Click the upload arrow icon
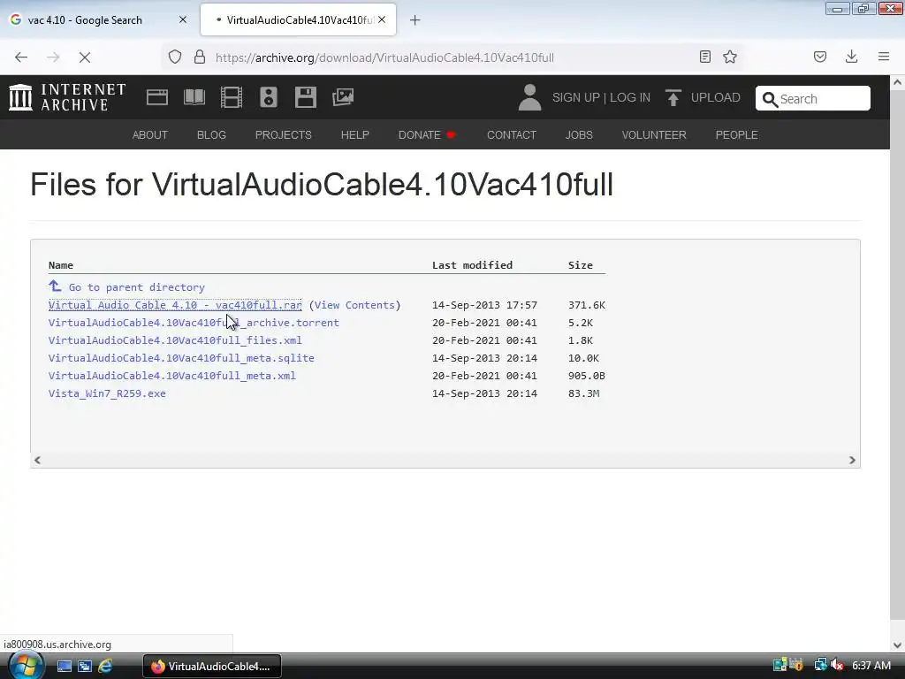The image size is (905, 679). [x=673, y=97]
